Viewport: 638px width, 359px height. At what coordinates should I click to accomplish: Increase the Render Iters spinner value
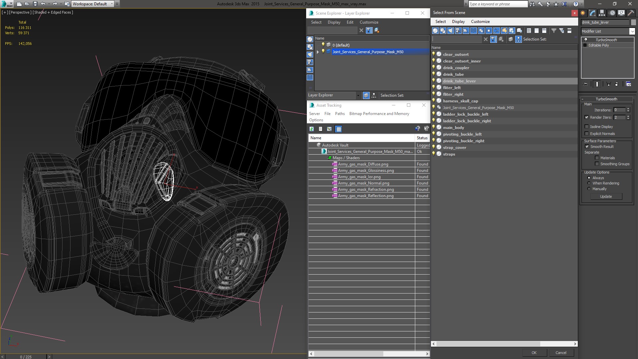point(628,116)
